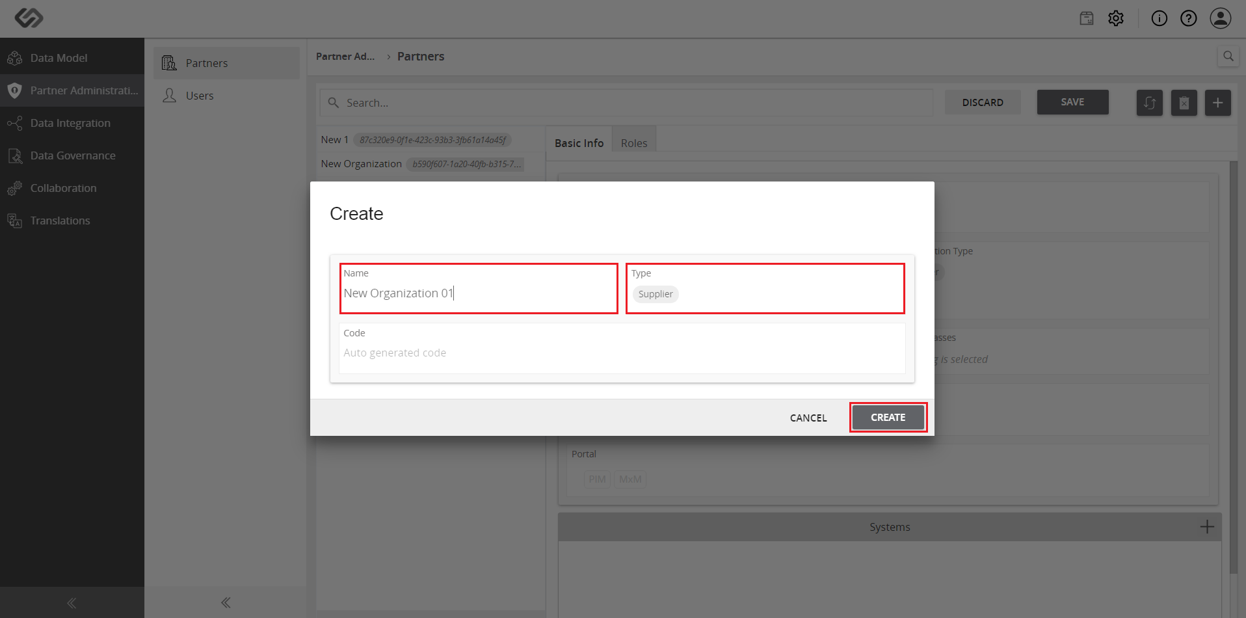The width and height of the screenshot is (1246, 618).
Task: Click the Systems section header
Action: (890, 527)
